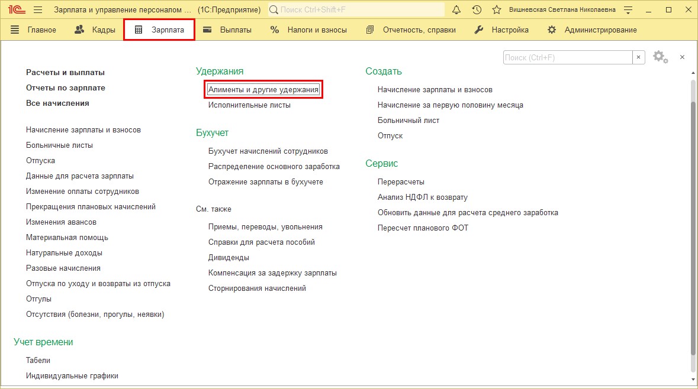Viewport: 698px width, 389px height.
Task: Open the Главное section
Action: click(x=34, y=30)
